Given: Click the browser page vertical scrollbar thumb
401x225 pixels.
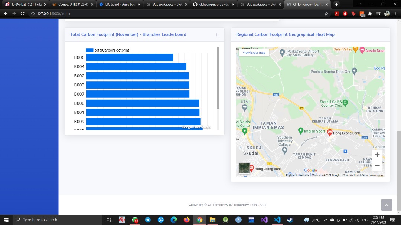Looking at the screenshot, I should point(399,171).
